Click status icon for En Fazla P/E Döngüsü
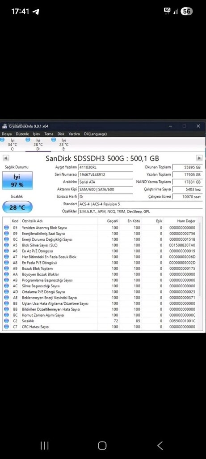 [x=6, y=263]
